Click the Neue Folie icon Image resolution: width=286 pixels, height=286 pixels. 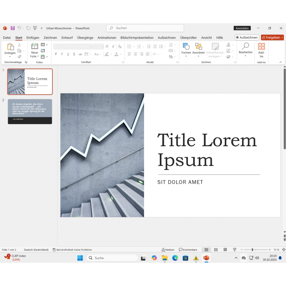tap(34, 46)
